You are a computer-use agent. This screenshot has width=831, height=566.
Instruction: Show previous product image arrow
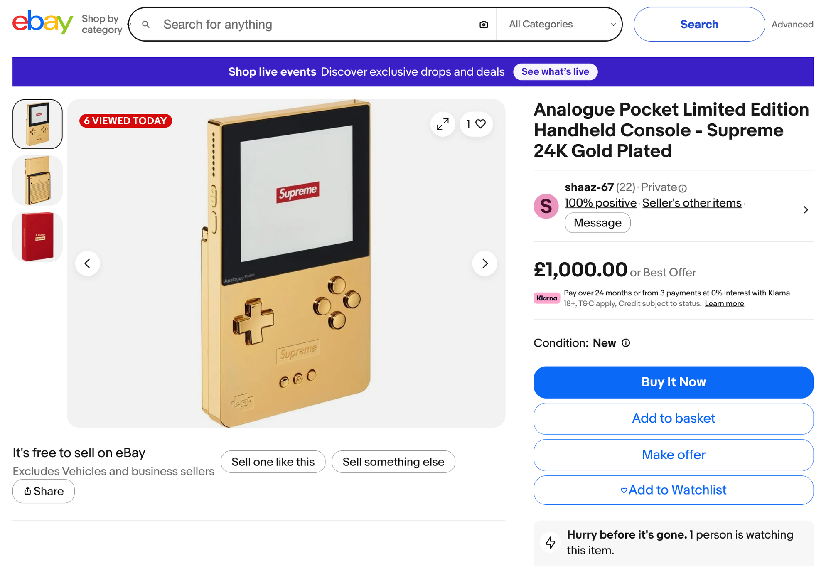pyautogui.click(x=88, y=263)
